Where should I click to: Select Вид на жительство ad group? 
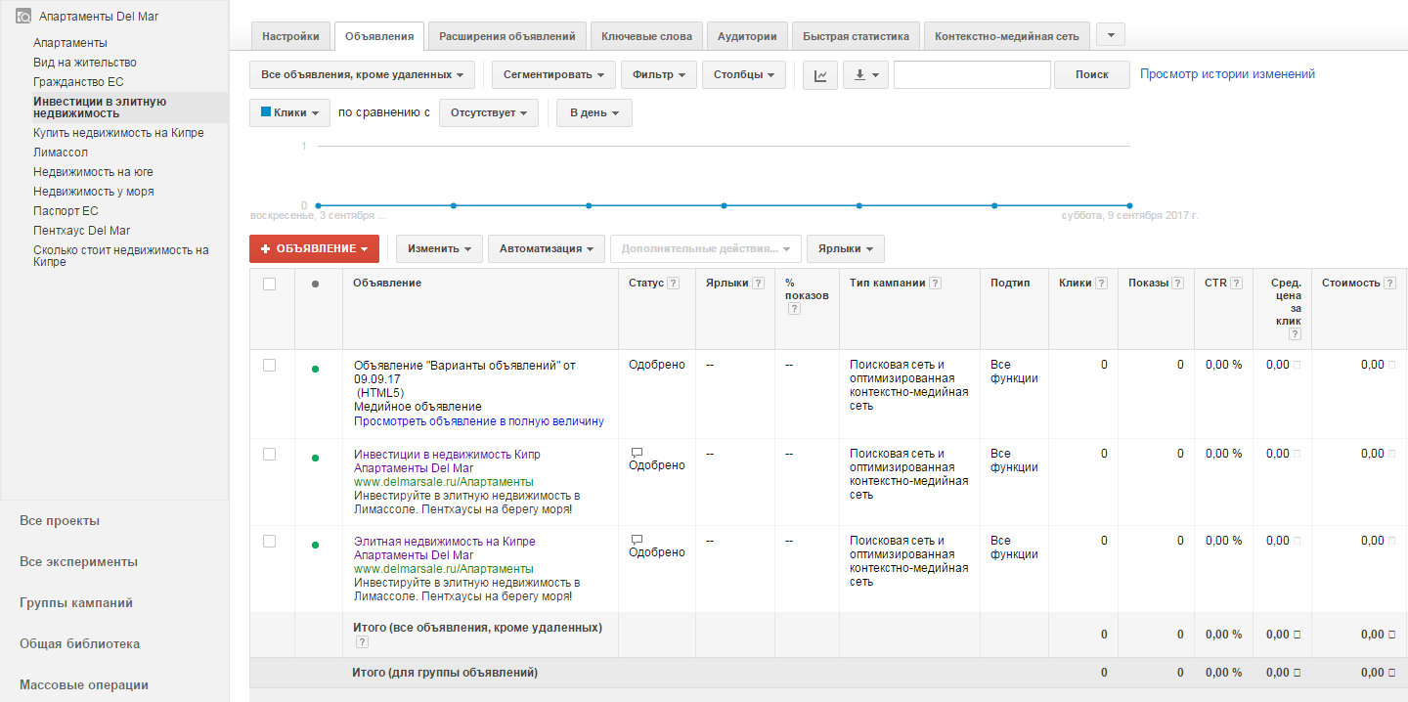[x=85, y=63]
